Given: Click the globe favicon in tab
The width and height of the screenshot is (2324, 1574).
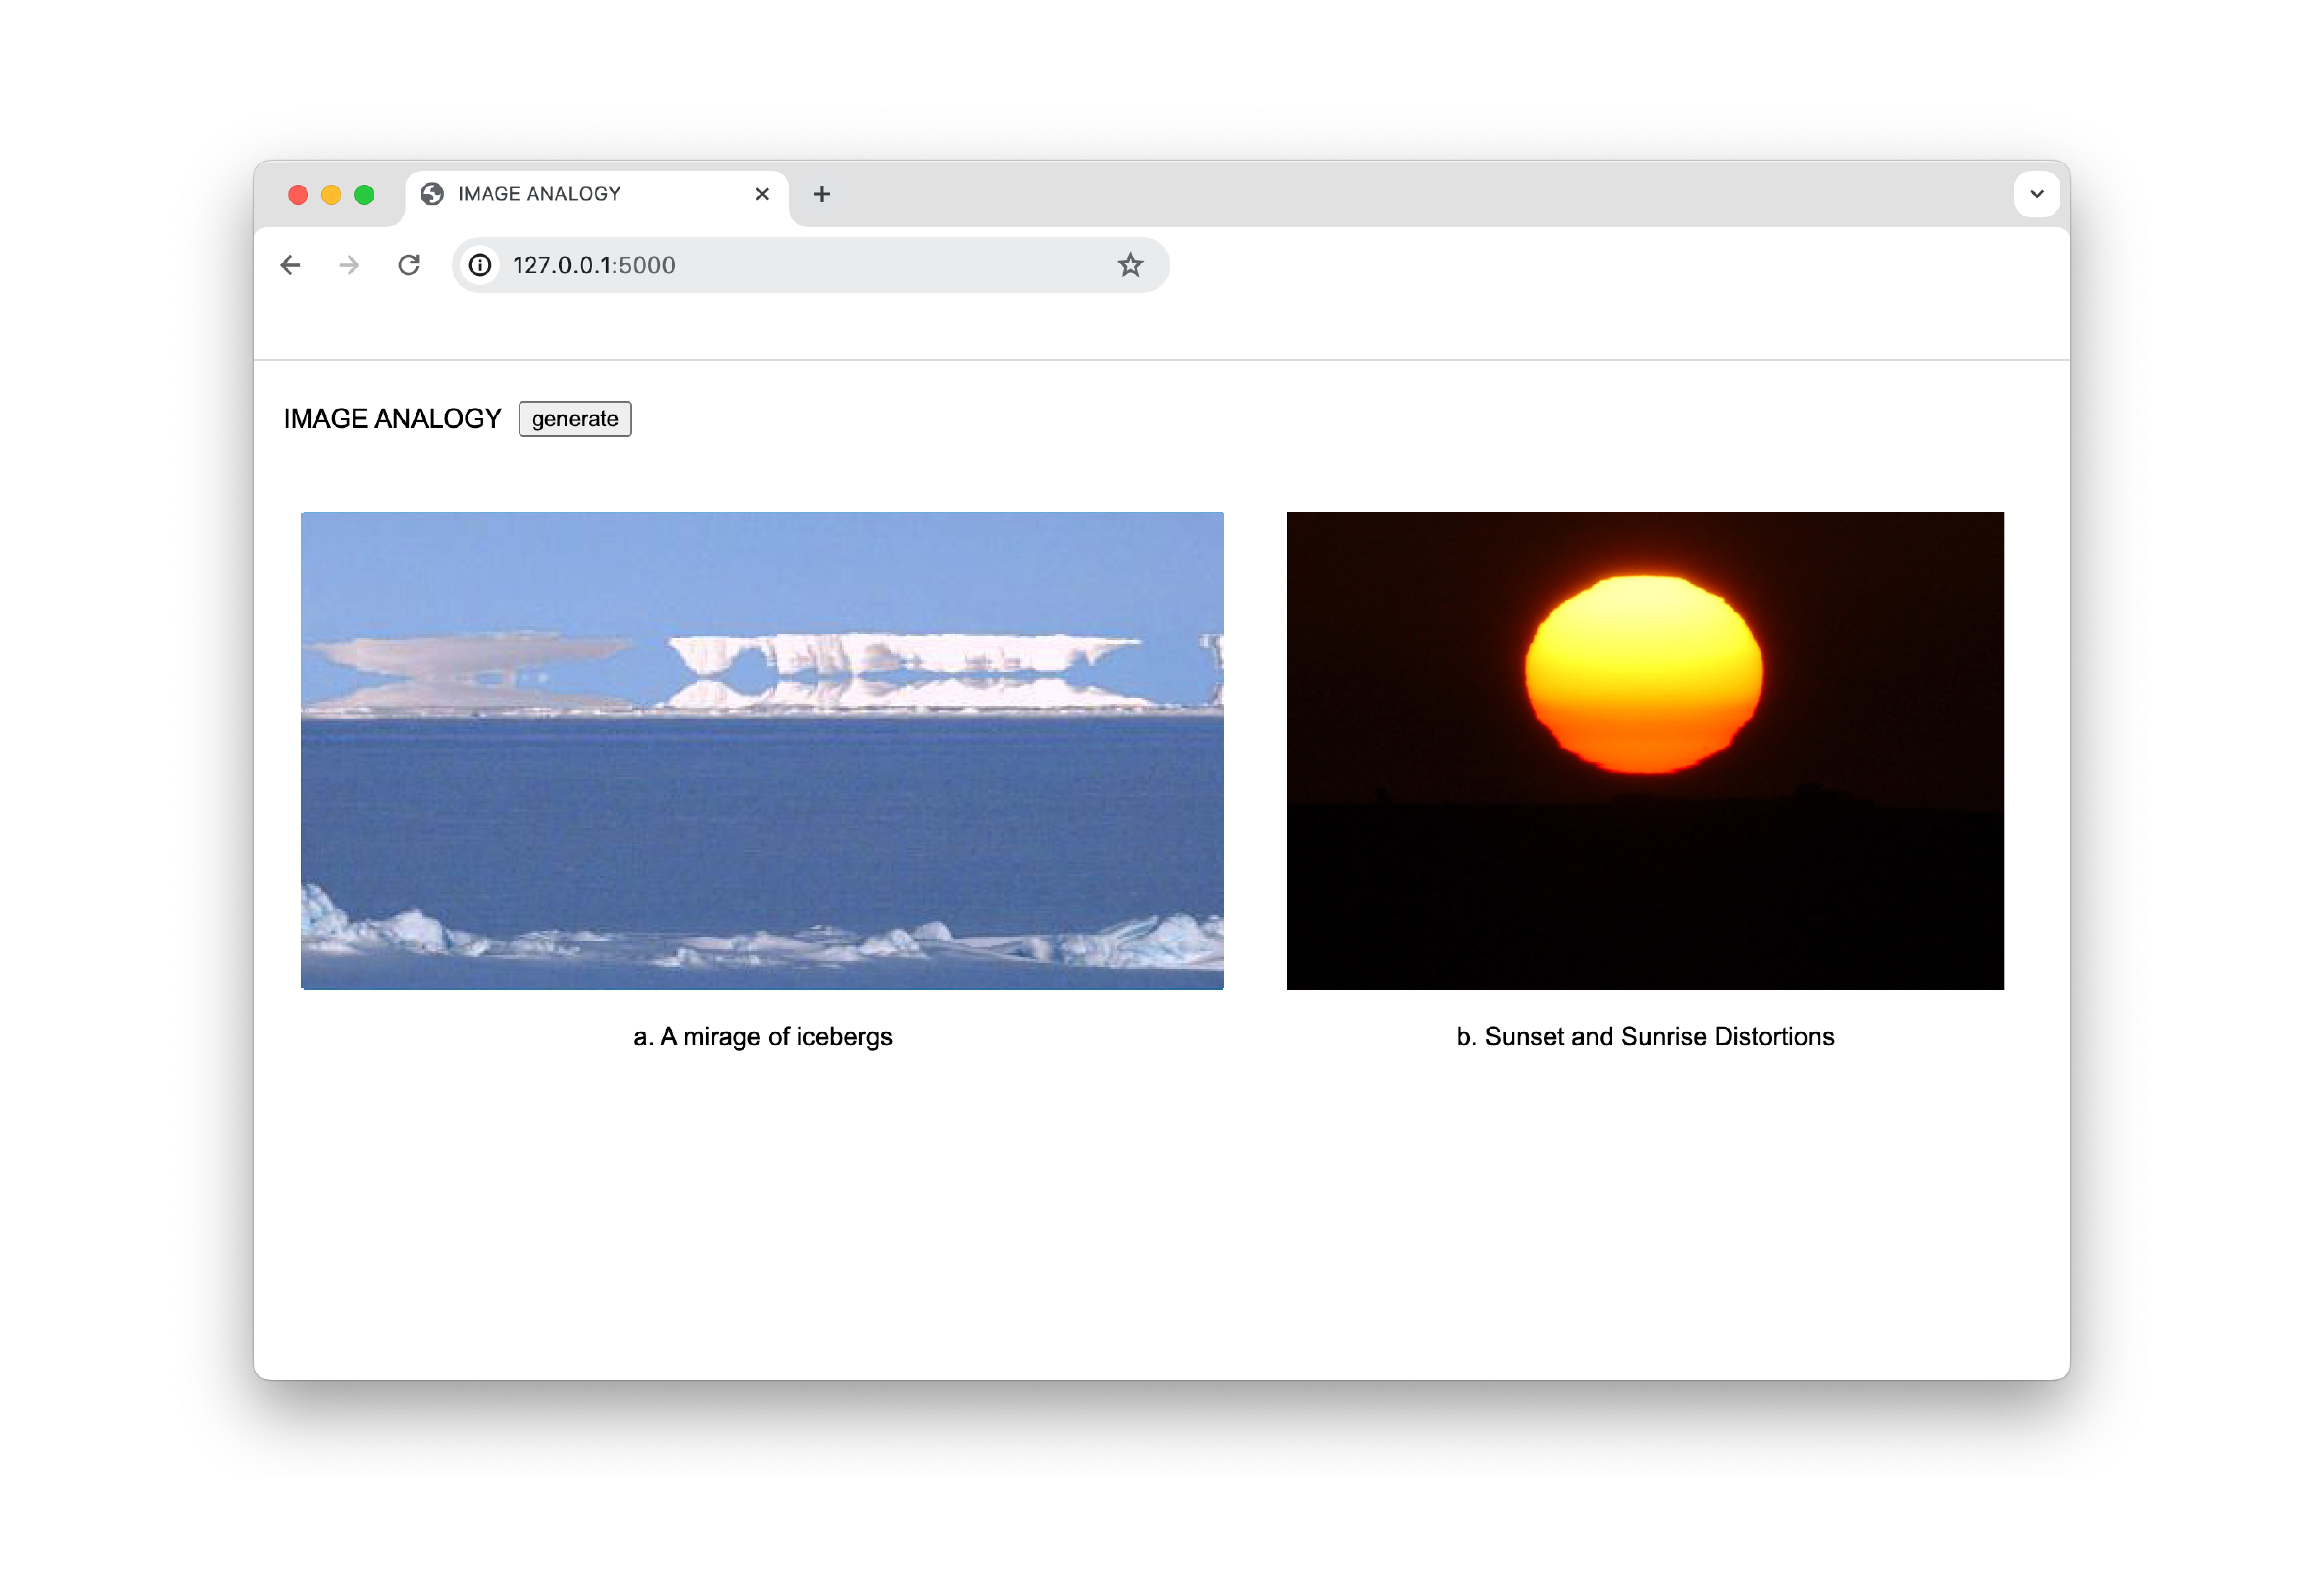Looking at the screenshot, I should (x=432, y=194).
